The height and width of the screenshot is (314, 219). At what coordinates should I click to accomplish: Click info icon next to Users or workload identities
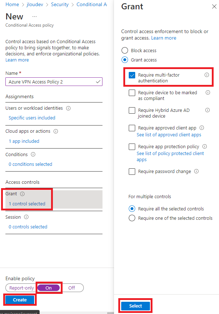(68, 108)
